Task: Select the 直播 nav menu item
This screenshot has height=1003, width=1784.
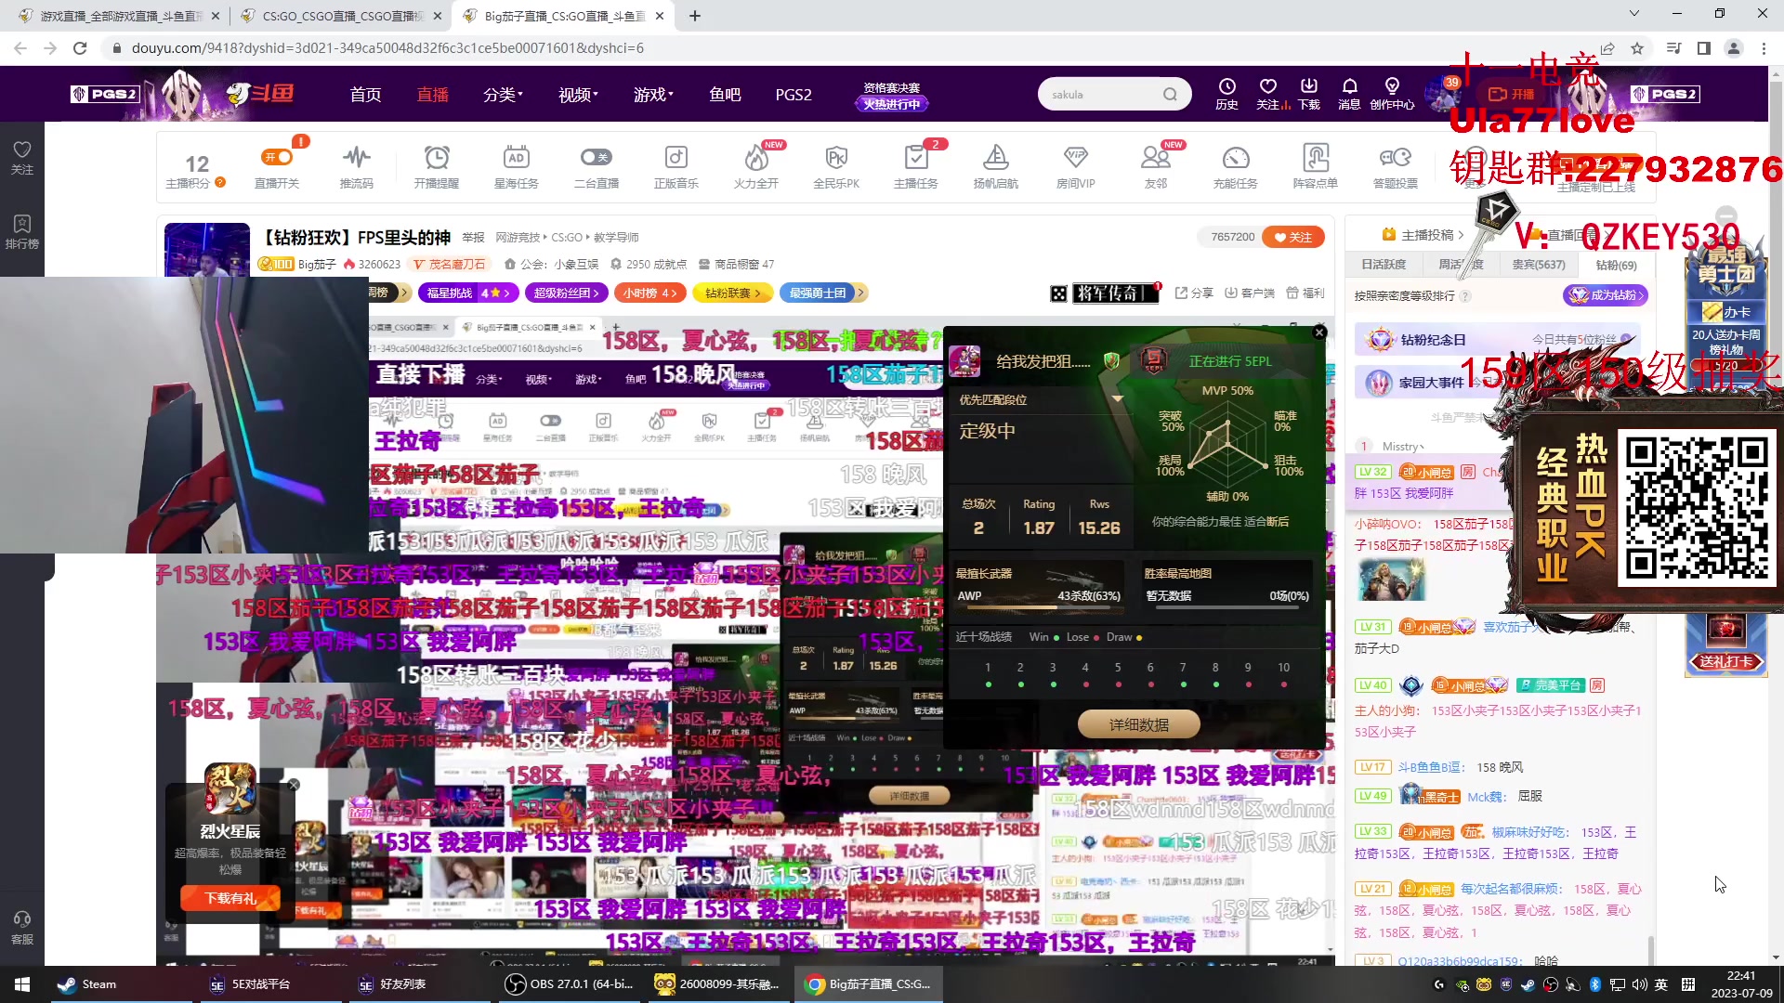Action: point(432,94)
